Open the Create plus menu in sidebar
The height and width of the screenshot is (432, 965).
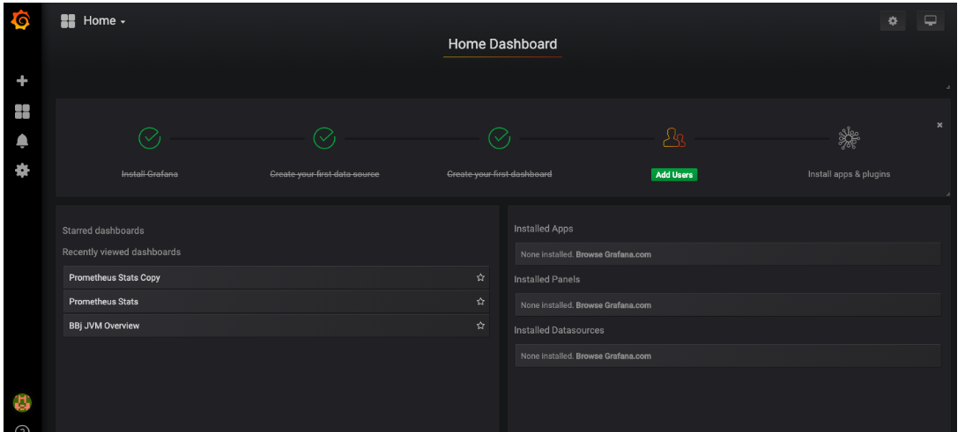tap(22, 81)
